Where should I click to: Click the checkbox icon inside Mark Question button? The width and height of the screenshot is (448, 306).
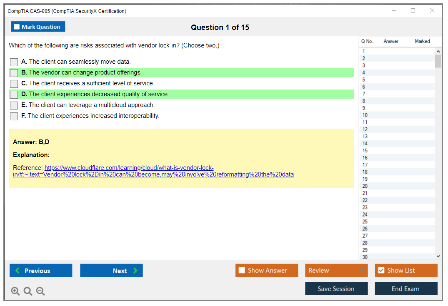16,26
